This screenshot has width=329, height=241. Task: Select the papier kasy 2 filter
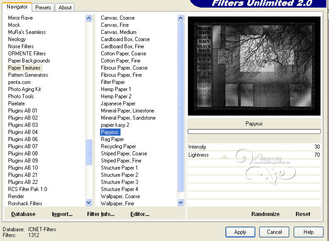coord(115,125)
